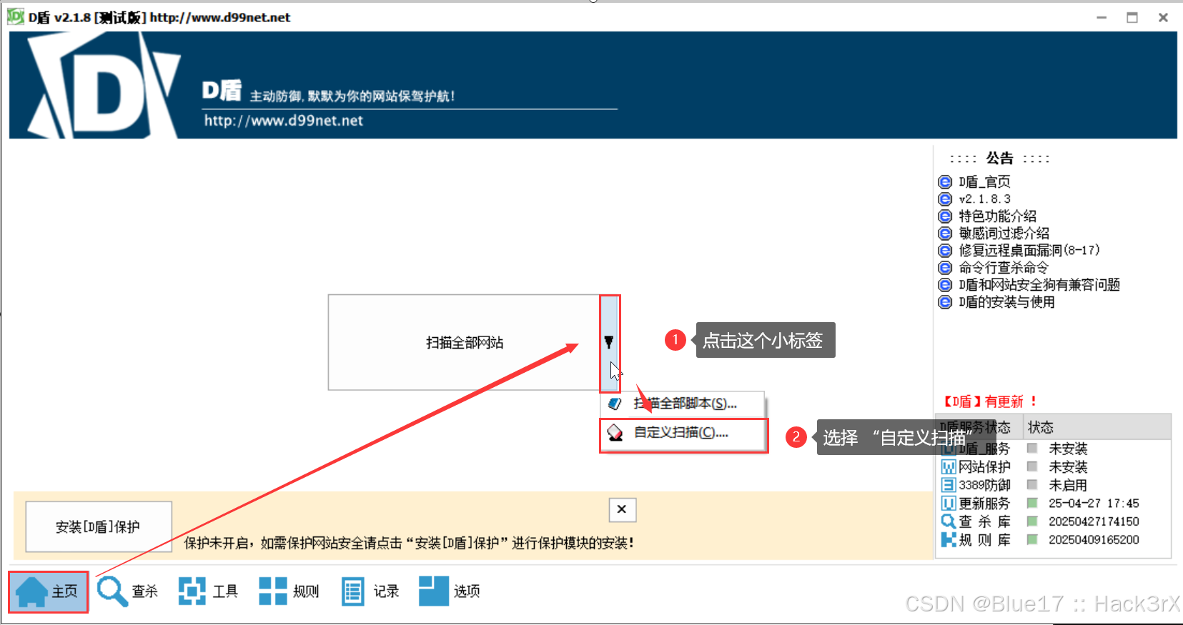Click the 3389防御 row label
The width and height of the screenshot is (1183, 625).
click(984, 485)
